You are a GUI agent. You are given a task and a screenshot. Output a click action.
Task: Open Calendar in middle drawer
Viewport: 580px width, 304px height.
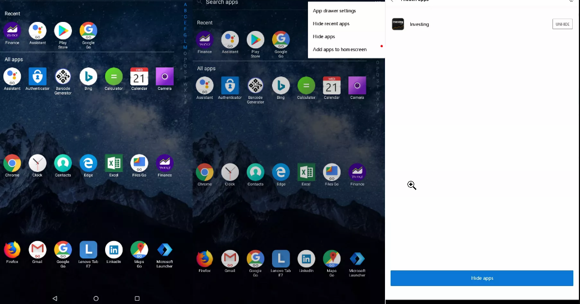point(332,85)
